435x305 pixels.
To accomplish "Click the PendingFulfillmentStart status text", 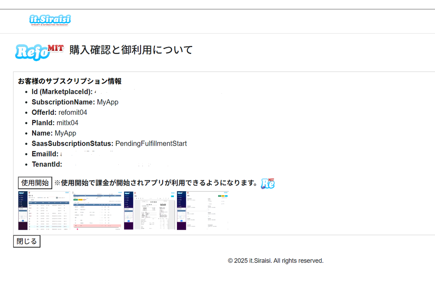I will tap(151, 143).
